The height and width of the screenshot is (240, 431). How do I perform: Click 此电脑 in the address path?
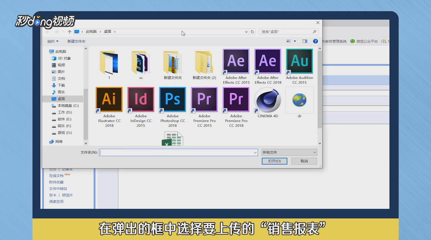[91, 31]
